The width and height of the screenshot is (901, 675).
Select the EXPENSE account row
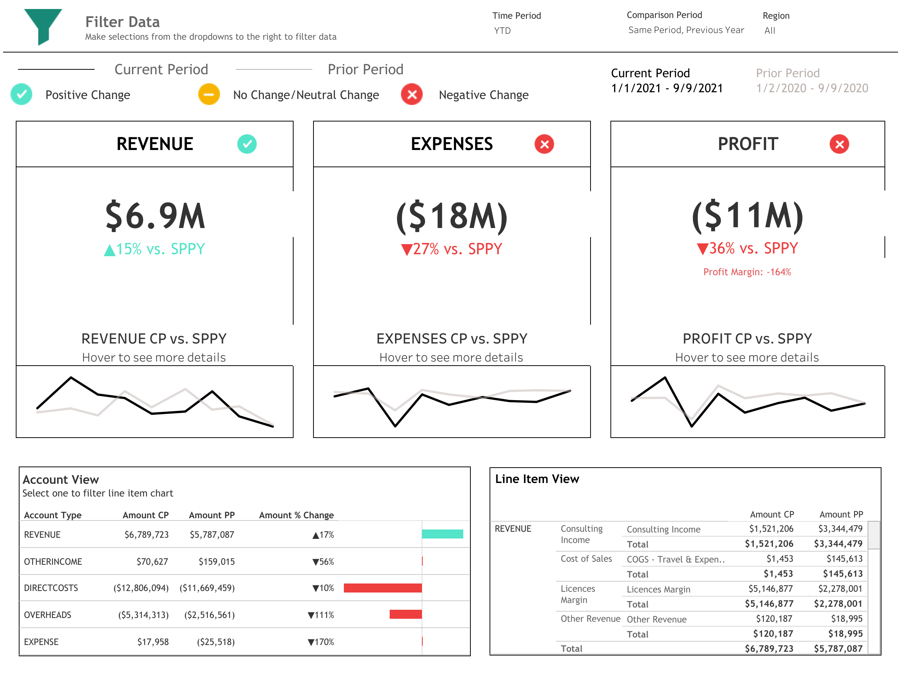[244, 641]
